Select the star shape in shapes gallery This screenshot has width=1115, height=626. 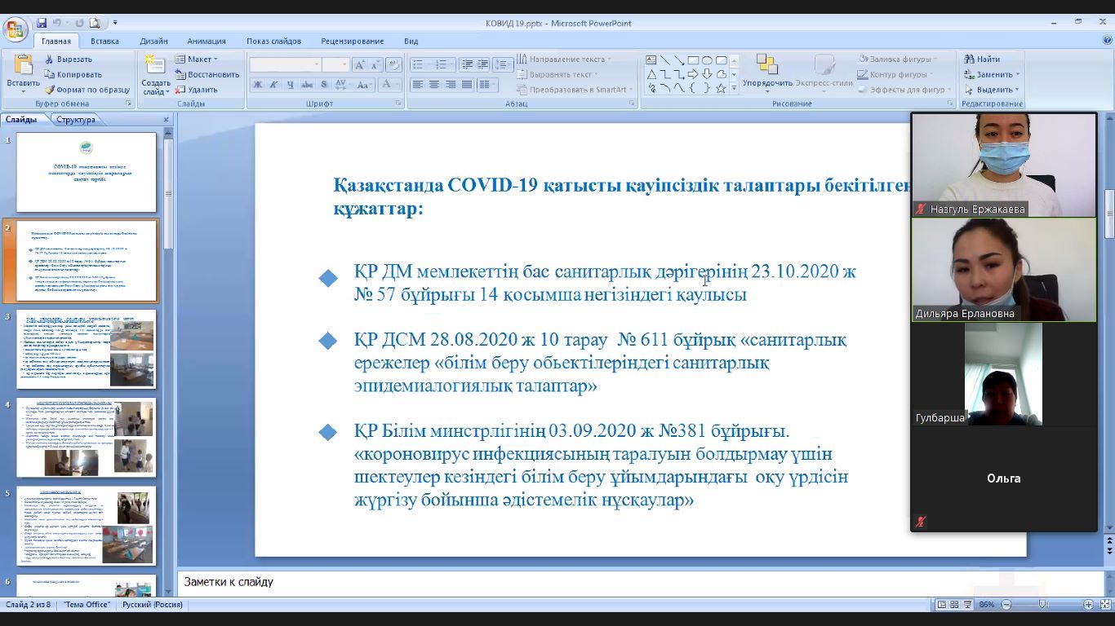721,88
